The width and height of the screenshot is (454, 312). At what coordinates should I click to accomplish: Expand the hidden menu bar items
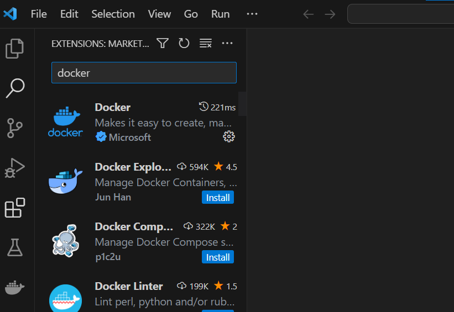(252, 14)
